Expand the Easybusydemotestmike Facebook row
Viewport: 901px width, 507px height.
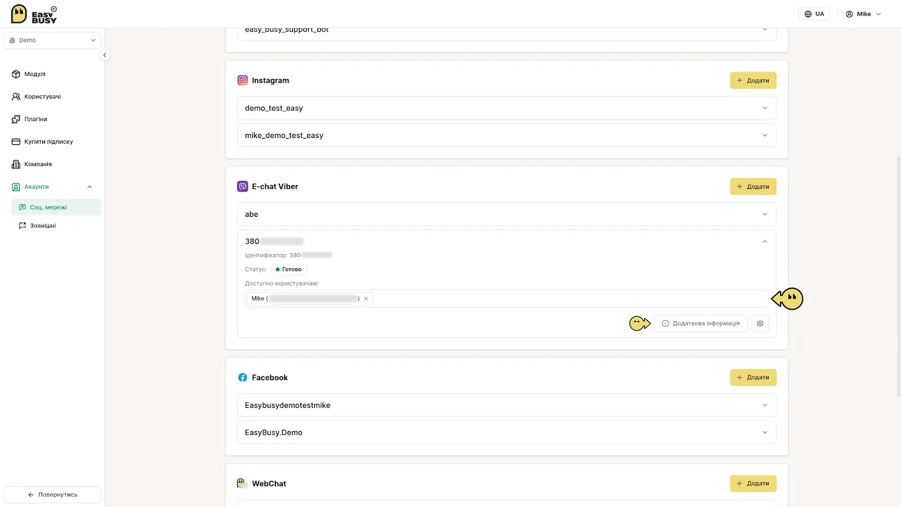pos(506,405)
